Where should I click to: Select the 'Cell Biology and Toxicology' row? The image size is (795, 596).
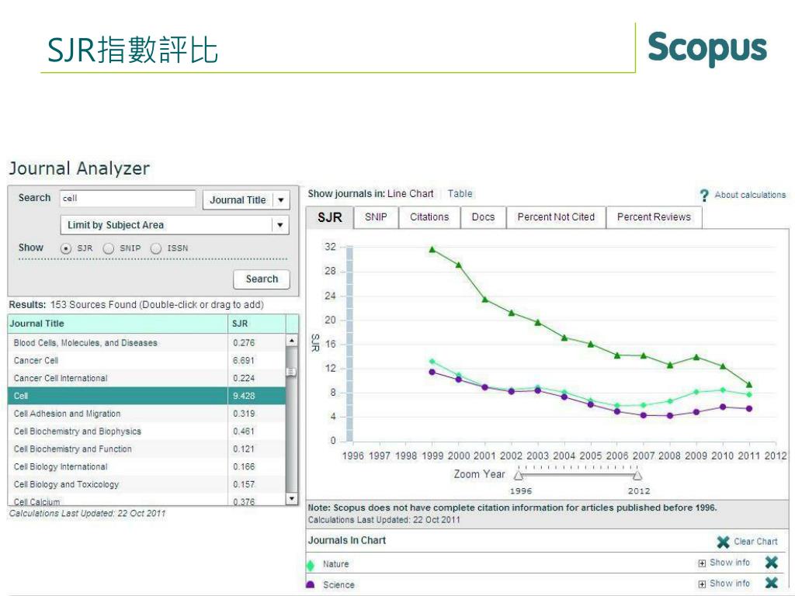[147, 484]
